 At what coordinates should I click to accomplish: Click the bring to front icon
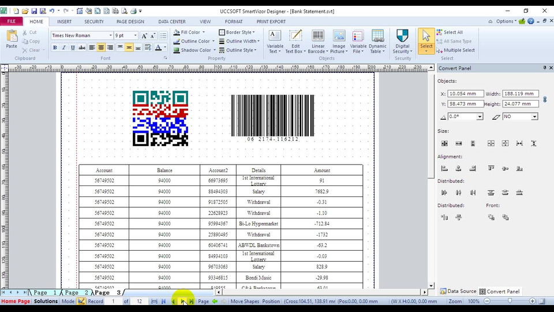[x=491, y=217]
